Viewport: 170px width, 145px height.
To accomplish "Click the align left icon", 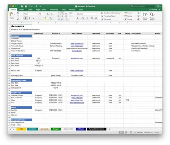I will pos(58,16).
